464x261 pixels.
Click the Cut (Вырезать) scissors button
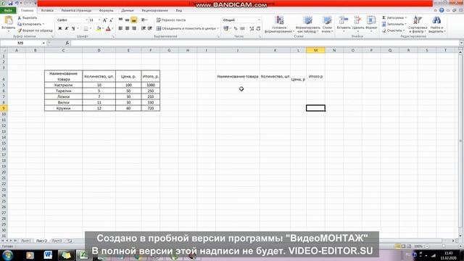28,17
